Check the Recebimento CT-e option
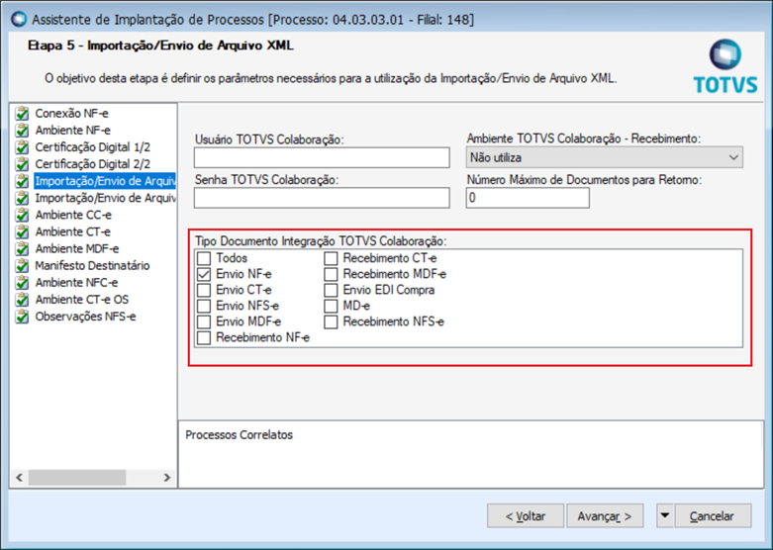Image resolution: width=773 pixels, height=550 pixels. point(332,258)
